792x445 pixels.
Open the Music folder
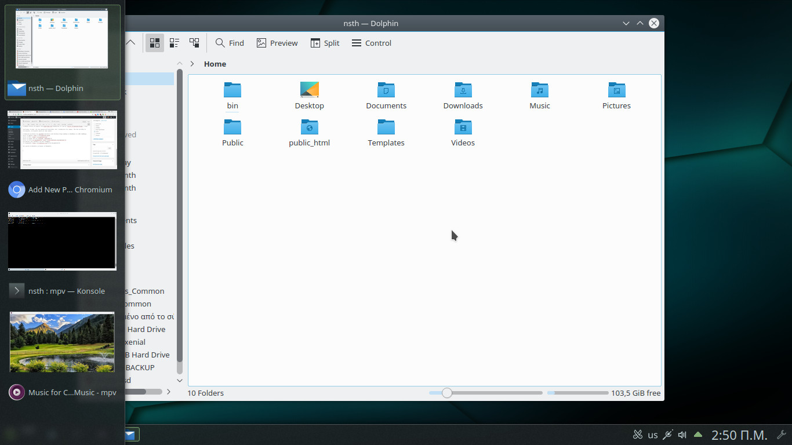[x=539, y=96]
